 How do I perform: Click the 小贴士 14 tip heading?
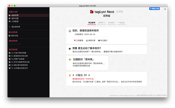point(81,75)
